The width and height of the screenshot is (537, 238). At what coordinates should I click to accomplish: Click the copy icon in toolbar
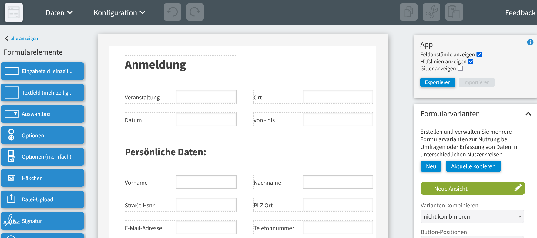pyautogui.click(x=409, y=12)
